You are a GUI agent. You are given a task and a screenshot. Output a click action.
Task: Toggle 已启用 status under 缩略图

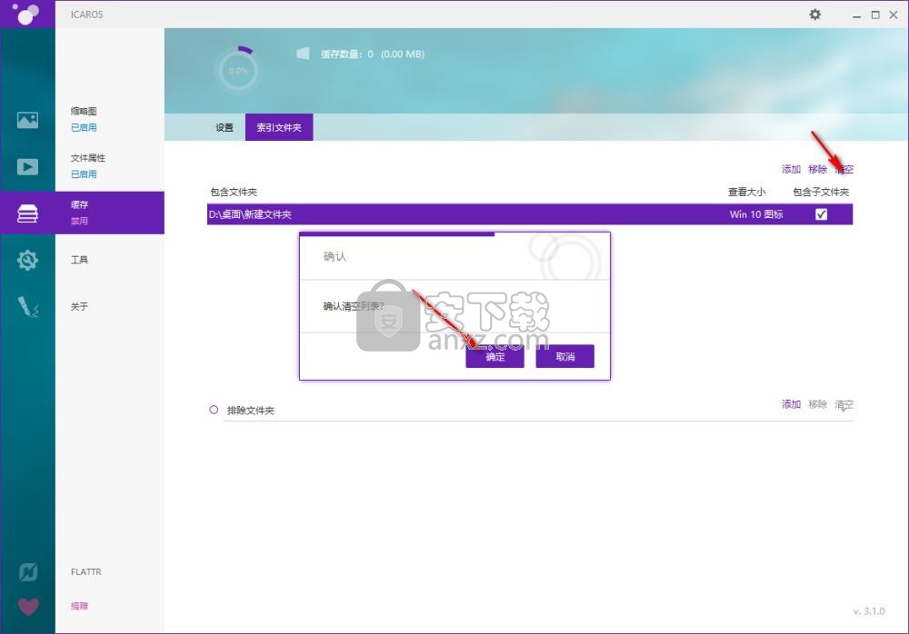84,127
